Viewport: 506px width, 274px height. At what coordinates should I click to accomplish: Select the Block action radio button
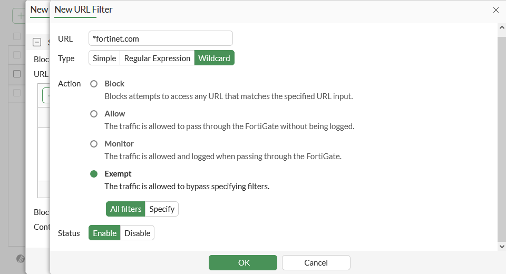click(94, 84)
